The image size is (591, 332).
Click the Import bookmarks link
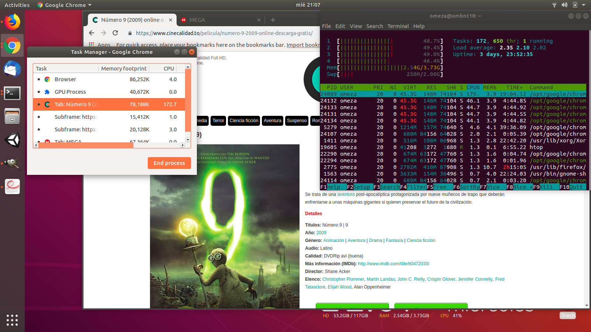pos(303,45)
